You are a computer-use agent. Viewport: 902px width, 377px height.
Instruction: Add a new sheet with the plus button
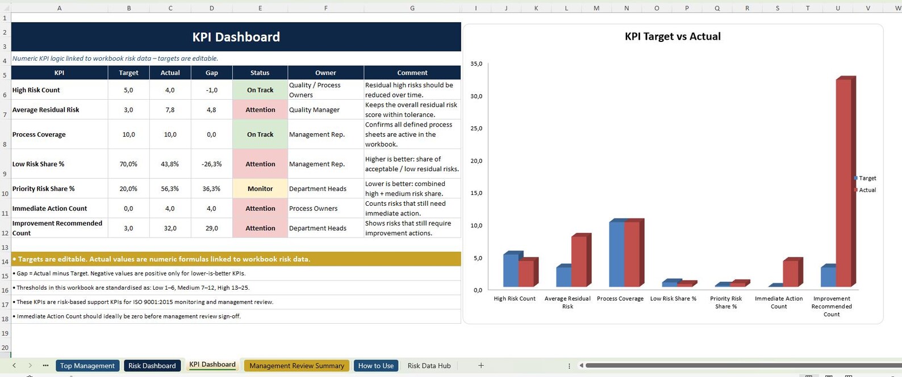pos(481,366)
